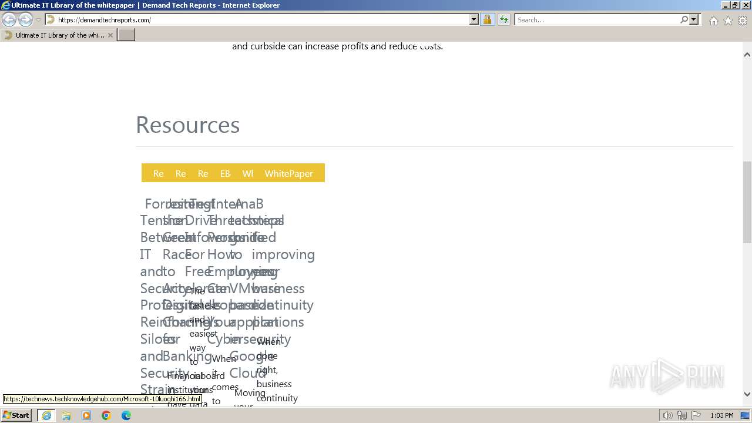Viewport: 752px width, 423px height.
Task: Open the search provider dropdown arrow
Action: 694,19
